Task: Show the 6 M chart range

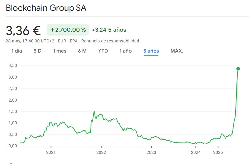Action: pos(82,51)
